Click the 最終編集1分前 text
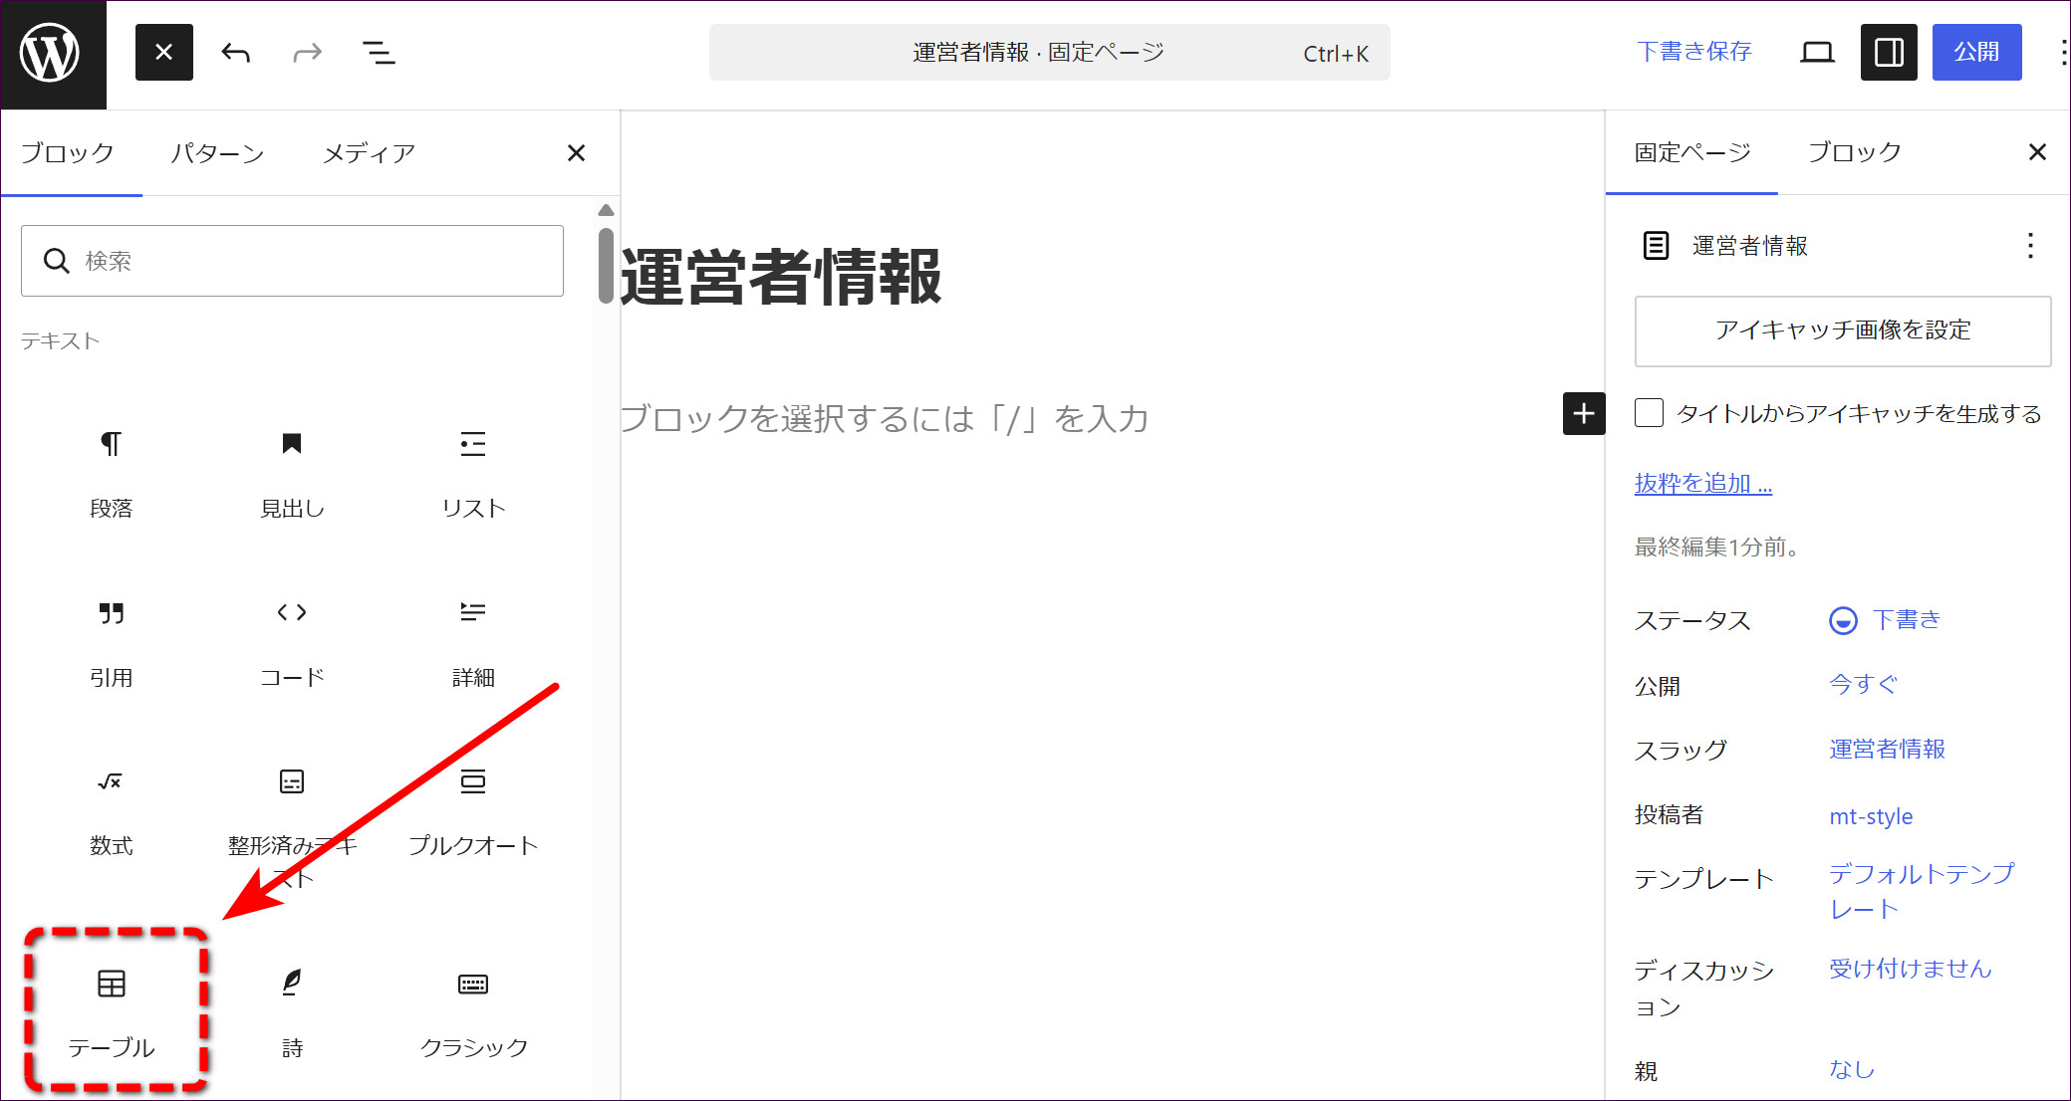 (x=1717, y=548)
